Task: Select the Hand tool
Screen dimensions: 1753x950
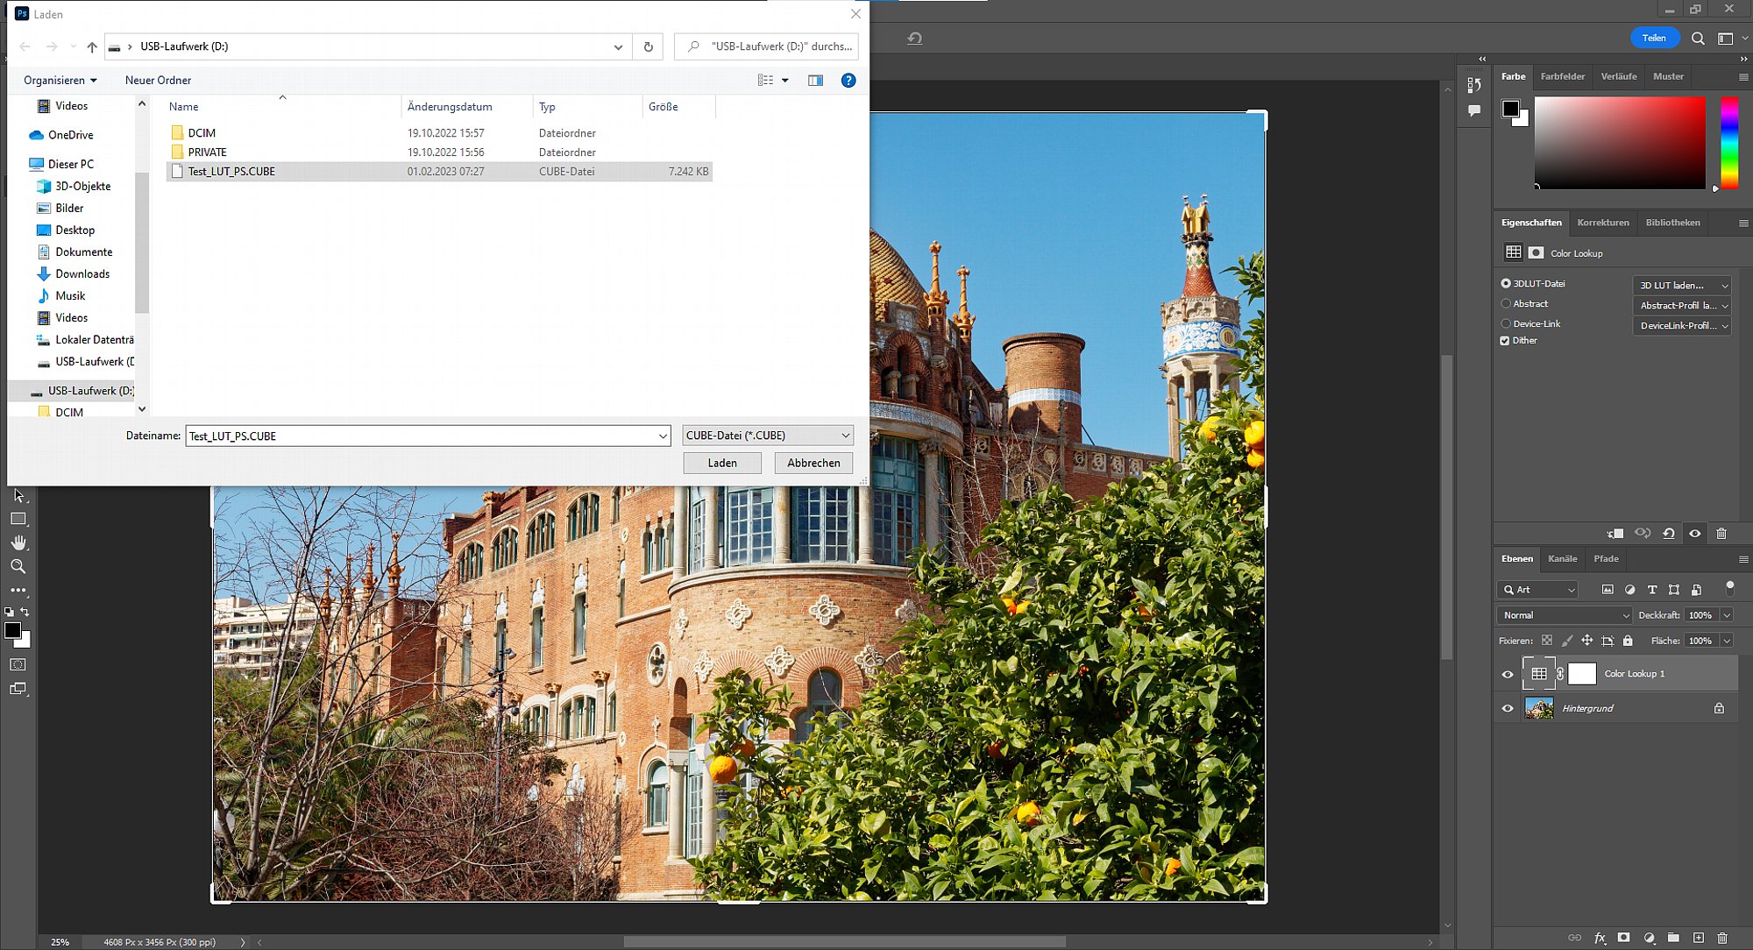Action: pos(18,542)
